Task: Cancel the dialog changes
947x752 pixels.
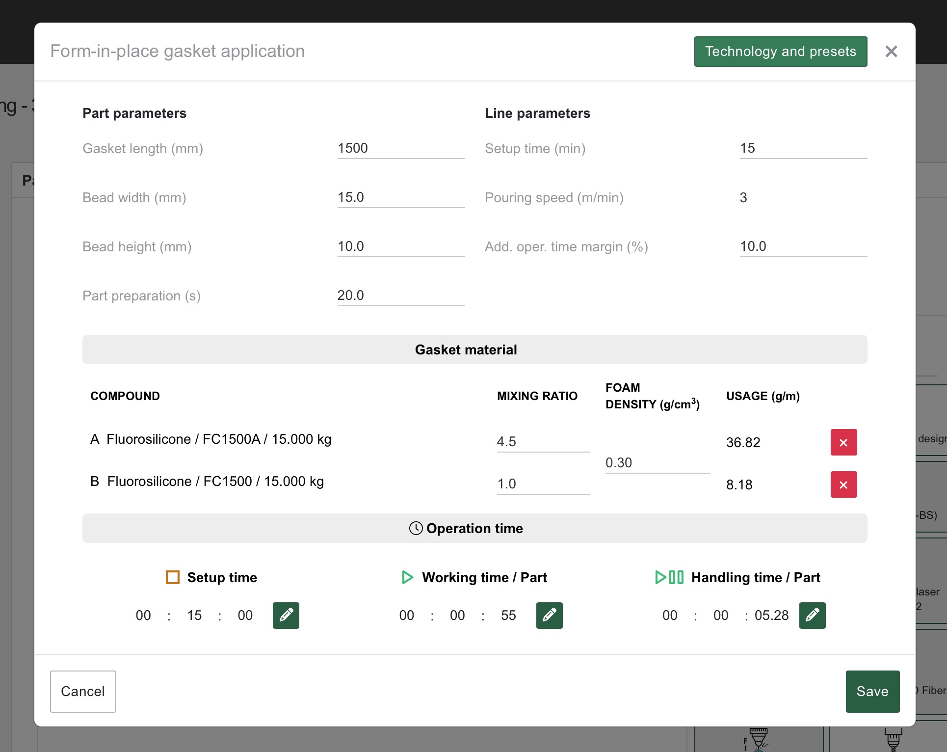Action: [x=83, y=691]
